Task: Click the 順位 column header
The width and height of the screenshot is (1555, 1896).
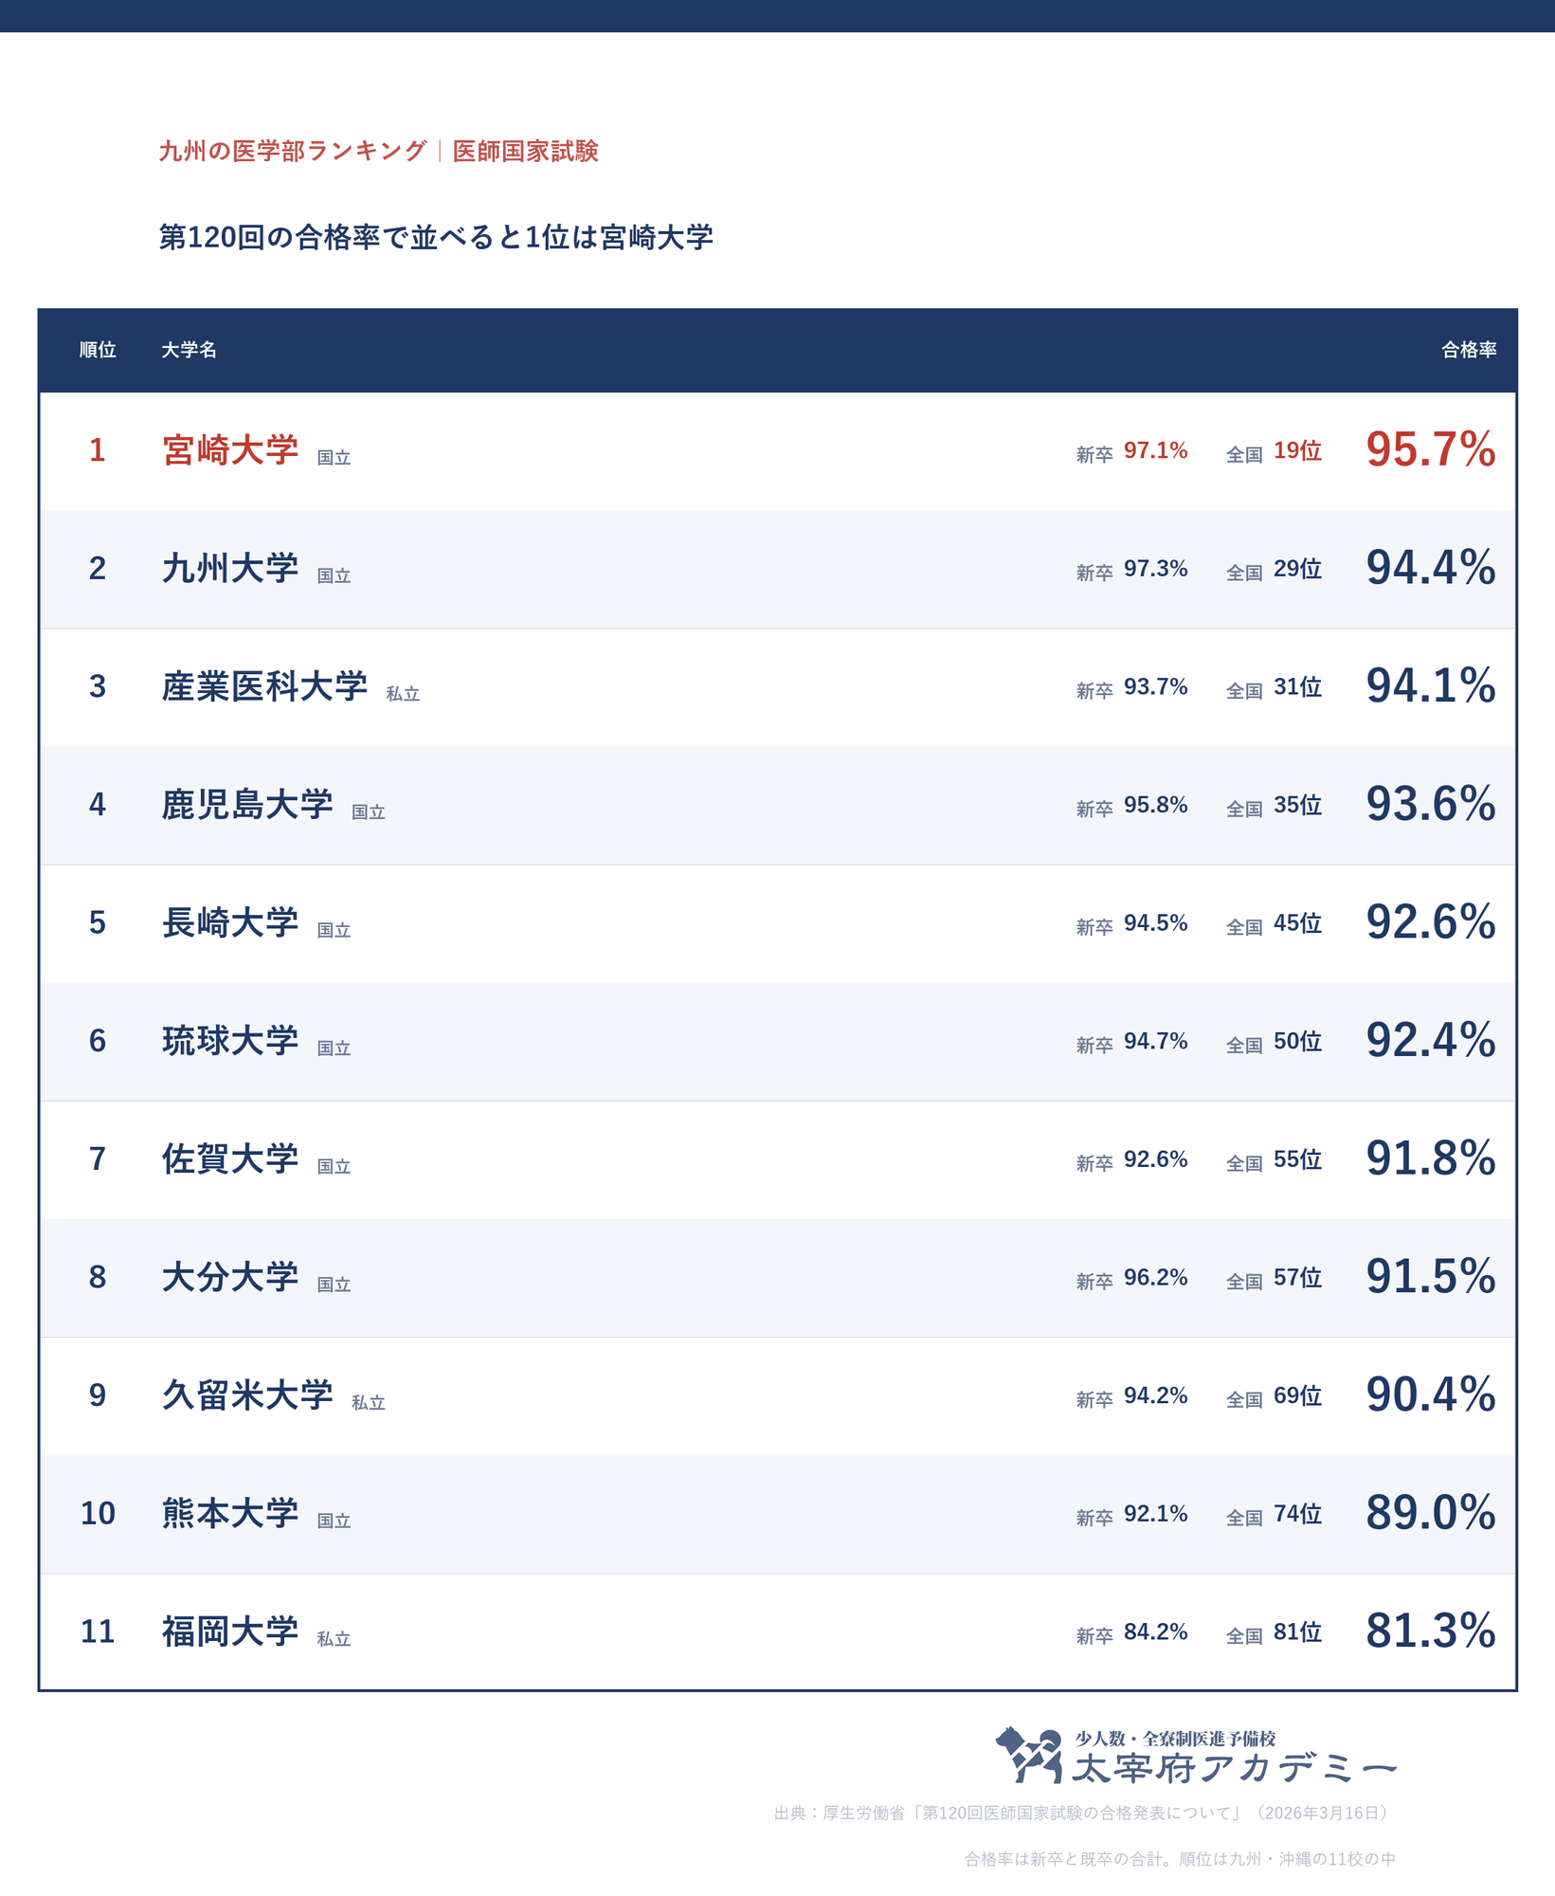Action: 98,350
